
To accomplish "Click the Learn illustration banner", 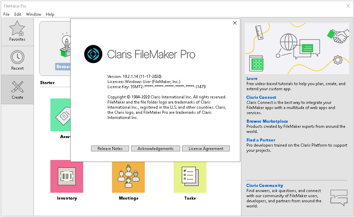I will [x=297, y=49].
